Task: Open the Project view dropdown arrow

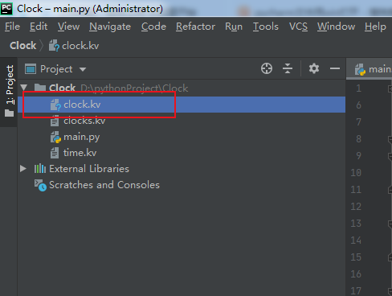Action: [x=83, y=69]
